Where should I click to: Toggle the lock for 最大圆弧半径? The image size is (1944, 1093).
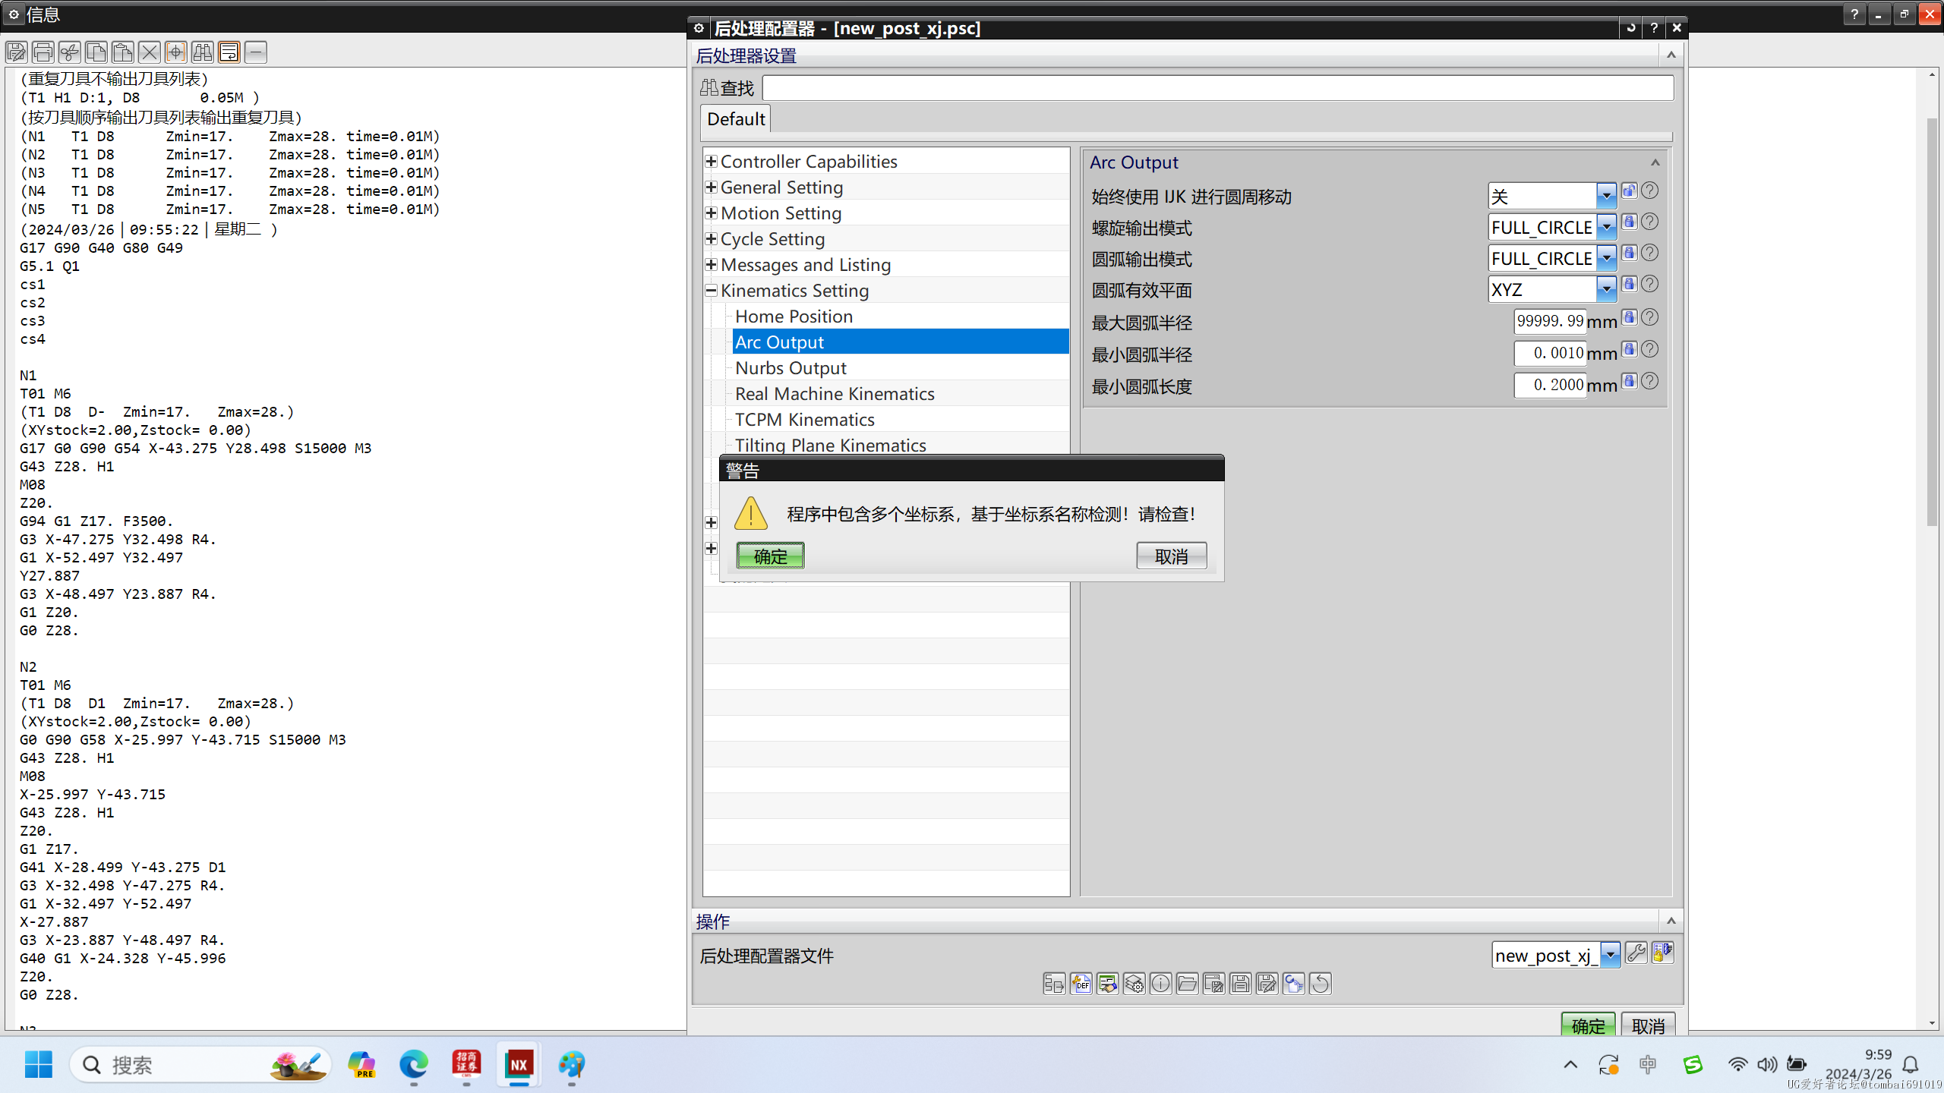pyautogui.click(x=1629, y=317)
